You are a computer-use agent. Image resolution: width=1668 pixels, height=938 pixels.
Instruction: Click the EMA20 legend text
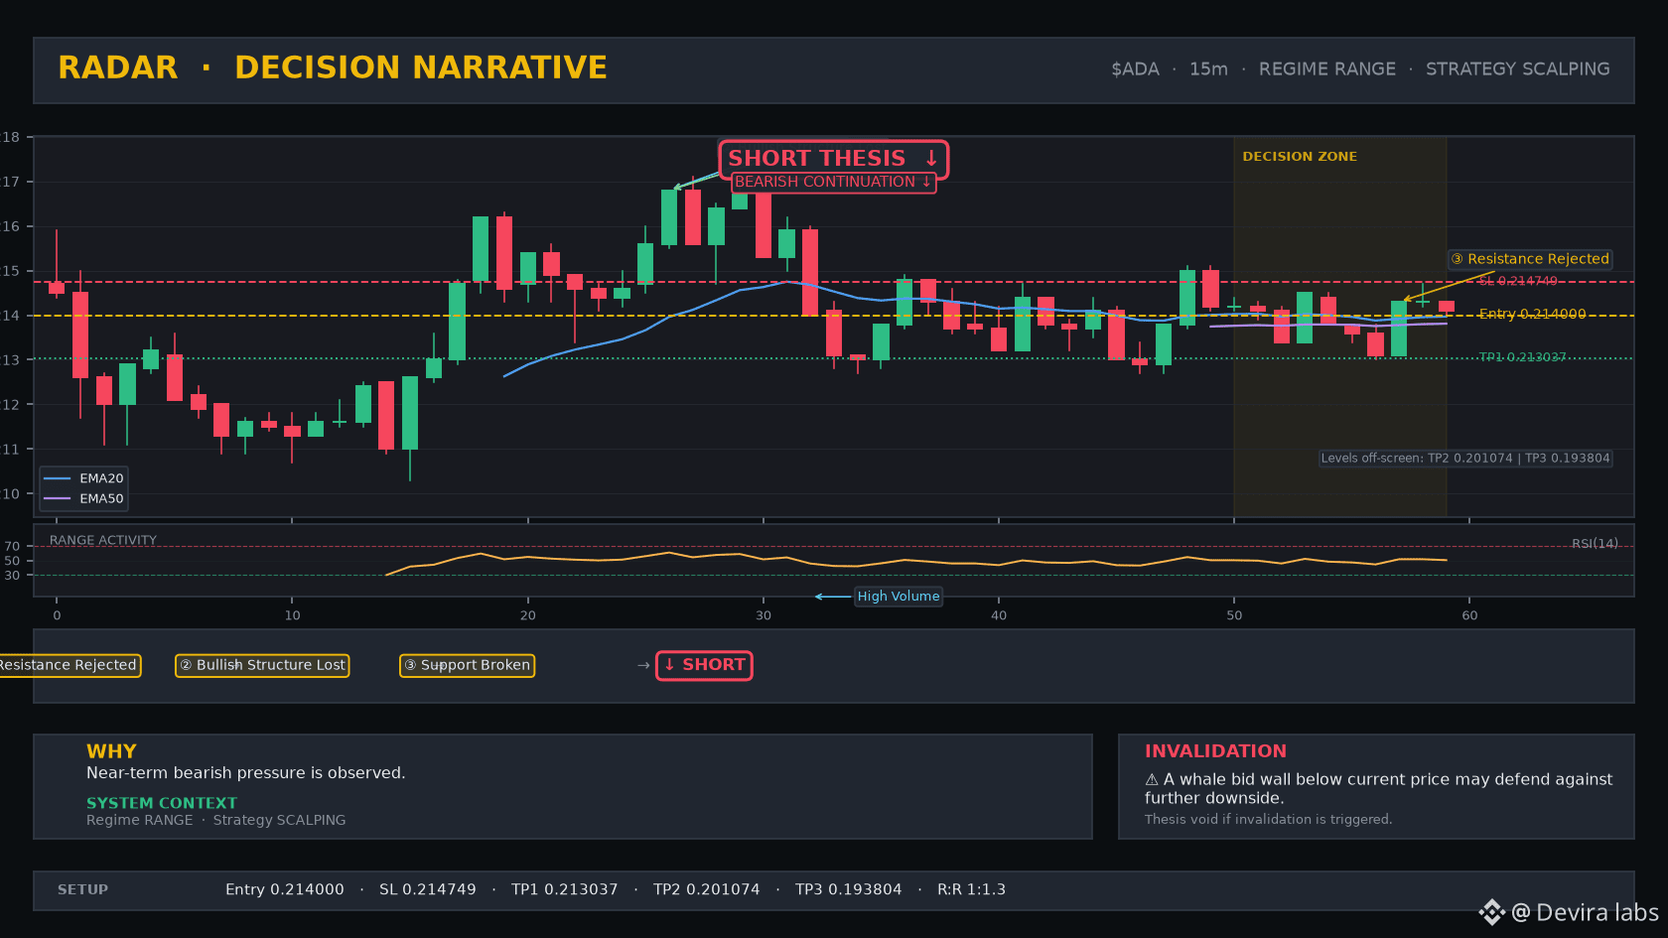[x=101, y=478]
